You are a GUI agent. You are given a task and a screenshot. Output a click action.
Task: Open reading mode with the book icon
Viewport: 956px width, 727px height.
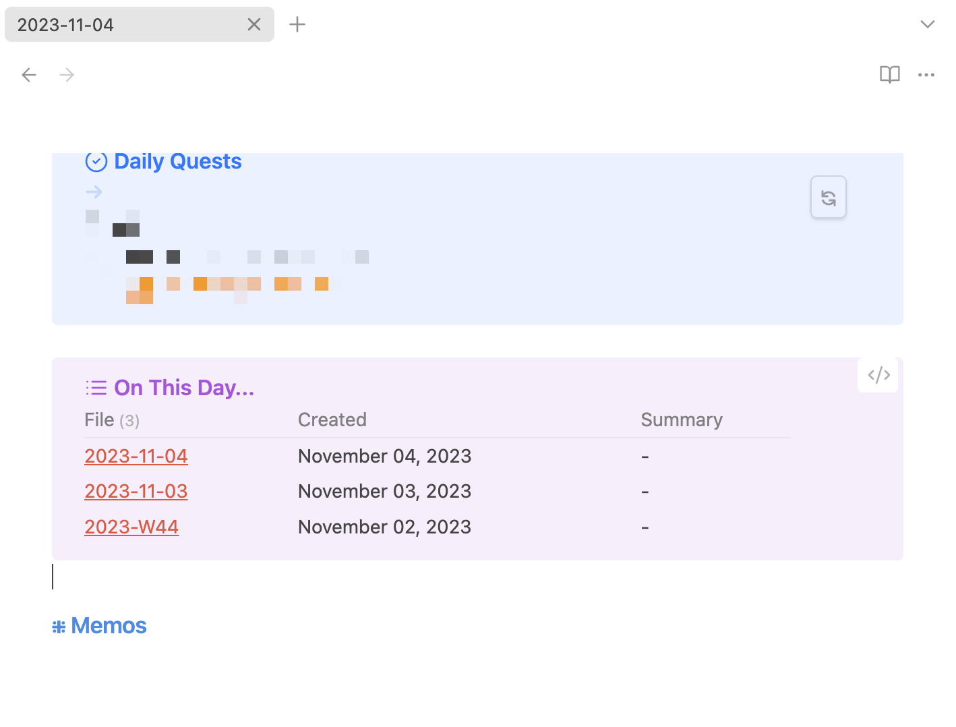click(889, 74)
